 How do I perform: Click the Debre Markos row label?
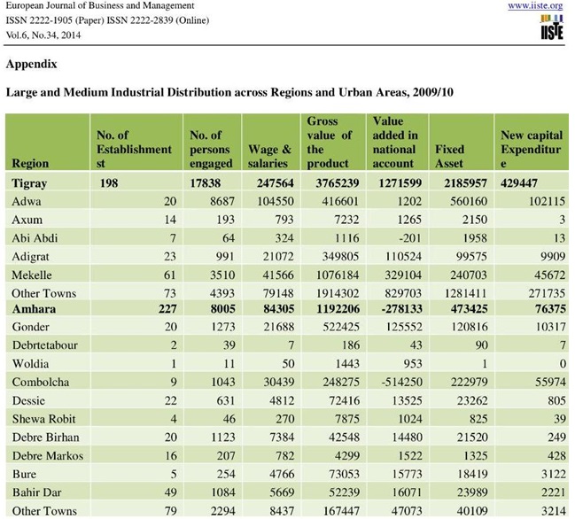click(x=47, y=455)
